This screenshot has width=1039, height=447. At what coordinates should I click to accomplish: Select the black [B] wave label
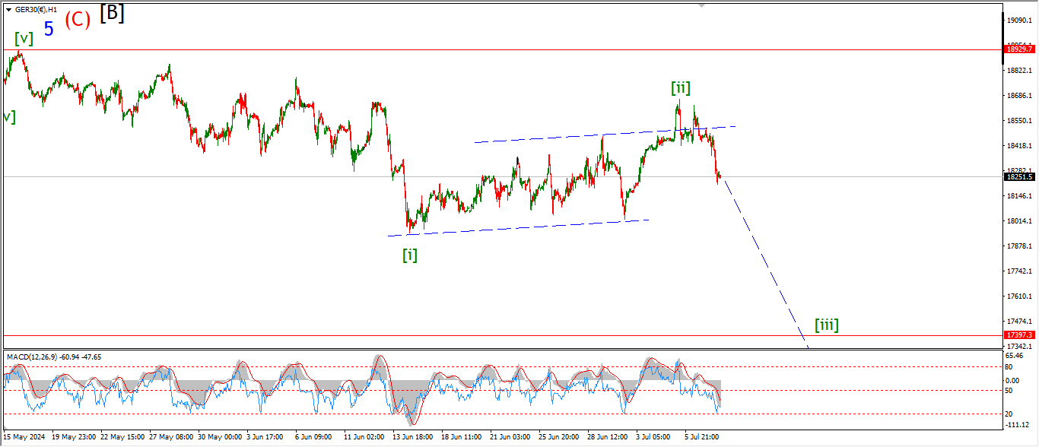point(112,13)
